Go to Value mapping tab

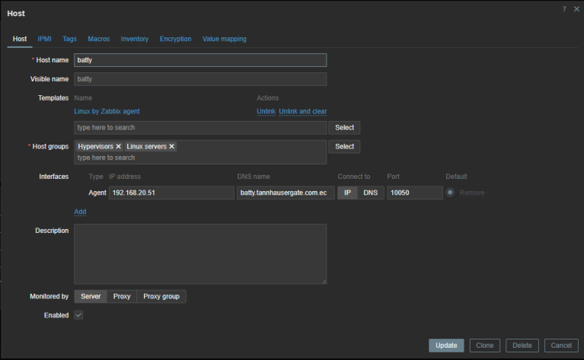click(225, 39)
